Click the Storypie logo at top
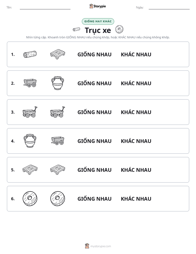The height and width of the screenshot is (254, 196). tap(98, 6)
